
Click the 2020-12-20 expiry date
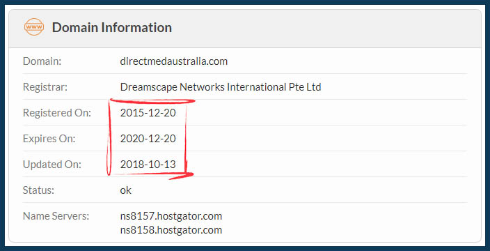pos(148,138)
